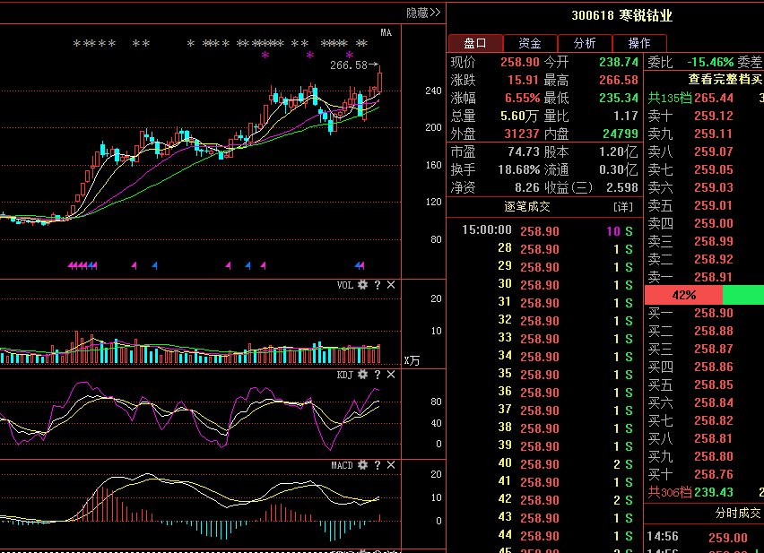Close the MACD indicator panel
This screenshot has width=764, height=553.
391,465
